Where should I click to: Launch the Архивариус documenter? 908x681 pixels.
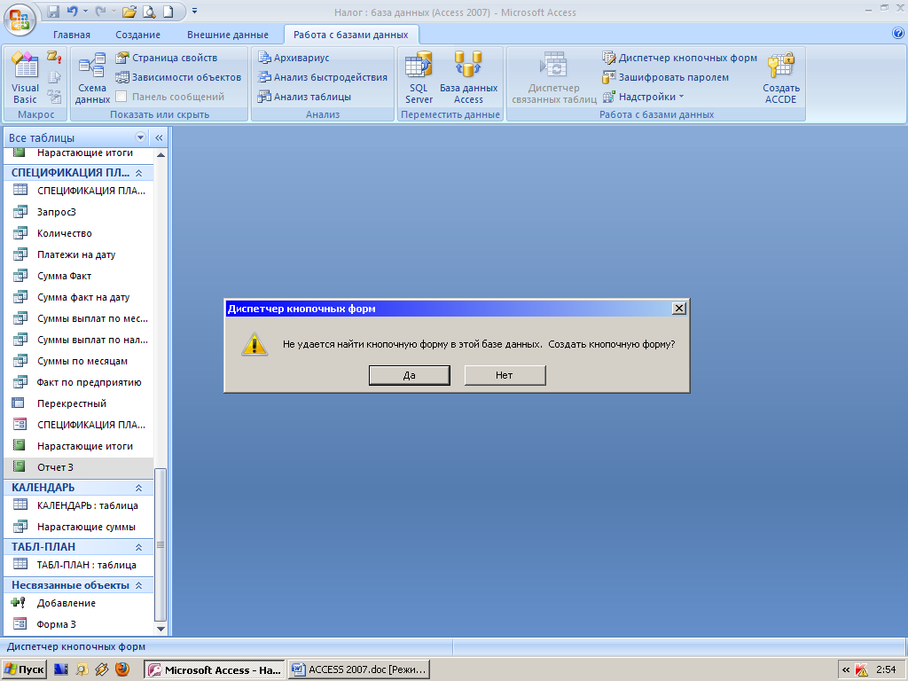294,58
